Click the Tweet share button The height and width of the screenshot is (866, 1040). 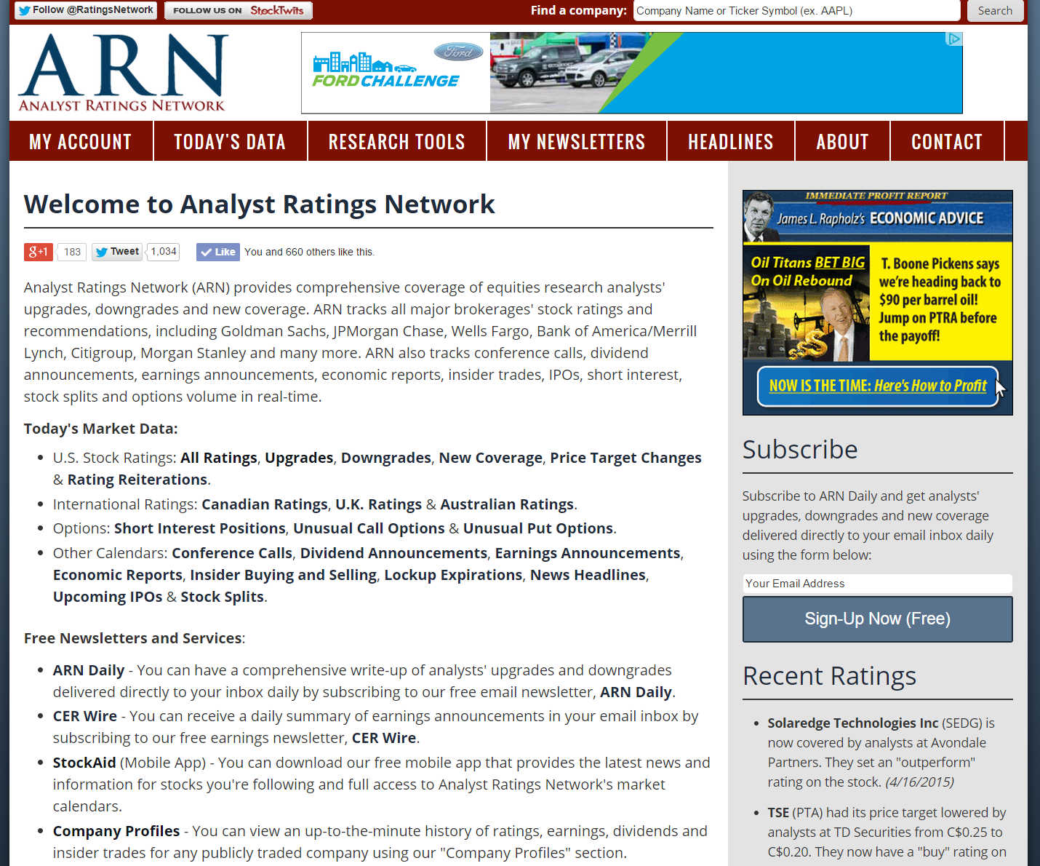click(x=117, y=252)
